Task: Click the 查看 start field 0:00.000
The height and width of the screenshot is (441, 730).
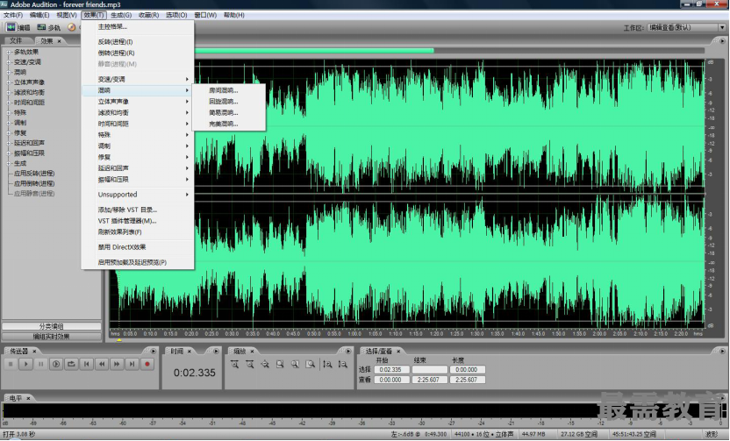Action: tap(391, 380)
